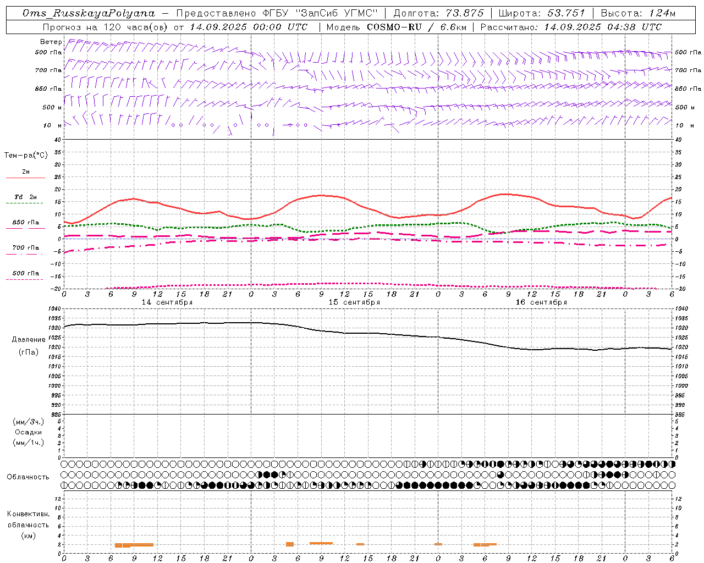Click the Облачность cloud cover label
The image size is (704, 563).
point(28,477)
